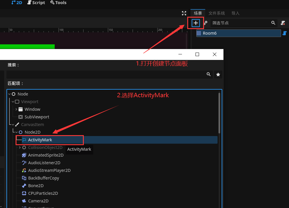Focus the create node search field
Image resolution: width=289 pixels, height=208 pixels.
pos(109,74)
